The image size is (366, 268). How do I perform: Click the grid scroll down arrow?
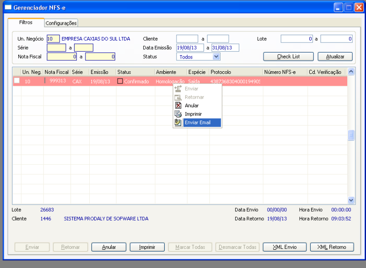tap(351, 200)
